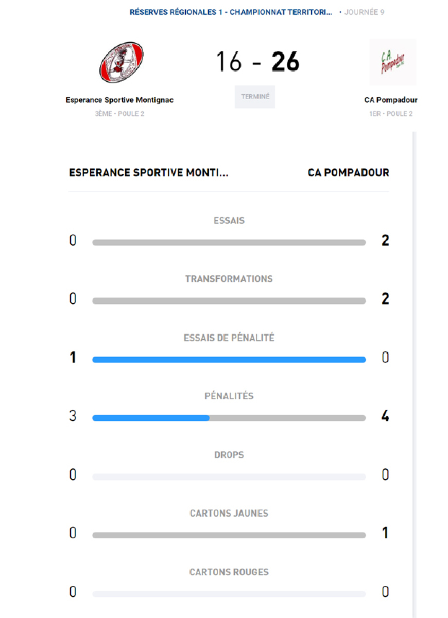The width and height of the screenshot is (448, 618).
Task: Click the blue Essais de pénalité bar
Action: click(229, 360)
